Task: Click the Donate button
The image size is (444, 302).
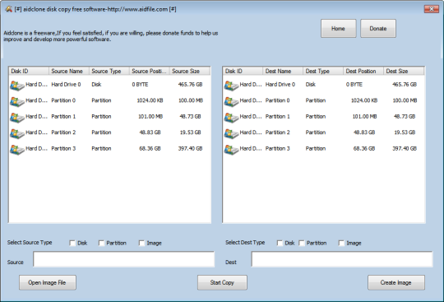Action: point(378,28)
